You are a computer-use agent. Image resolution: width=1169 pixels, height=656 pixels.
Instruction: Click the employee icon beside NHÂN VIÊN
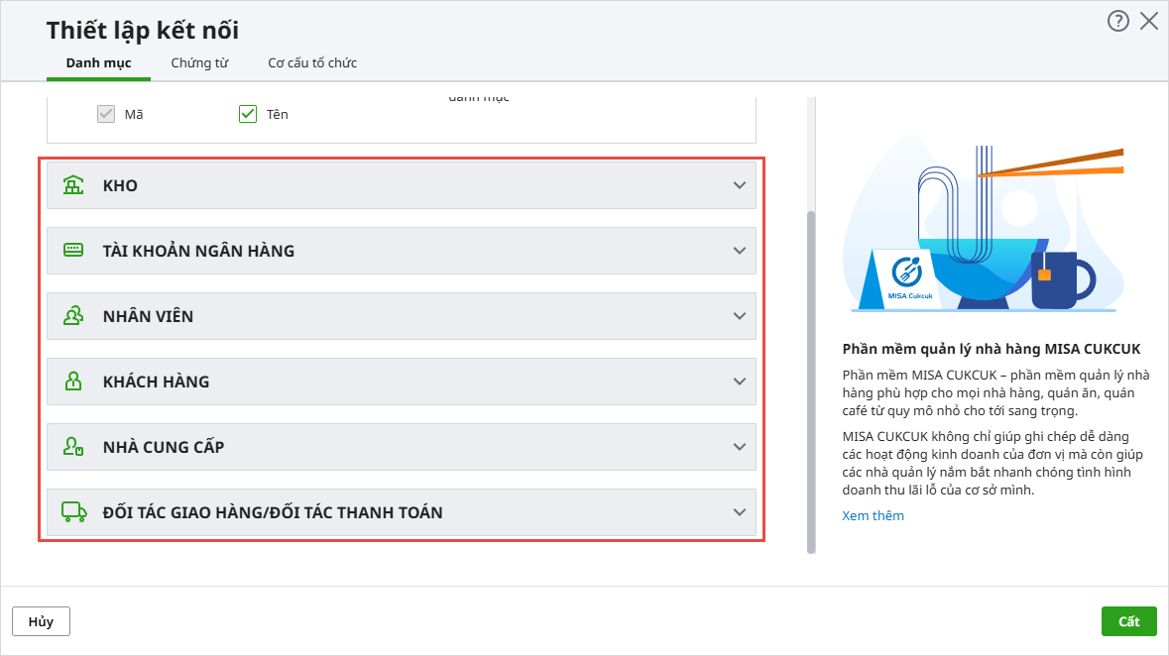pyautogui.click(x=73, y=316)
